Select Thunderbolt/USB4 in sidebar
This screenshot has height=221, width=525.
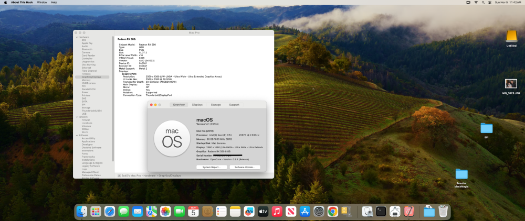coord(92,111)
